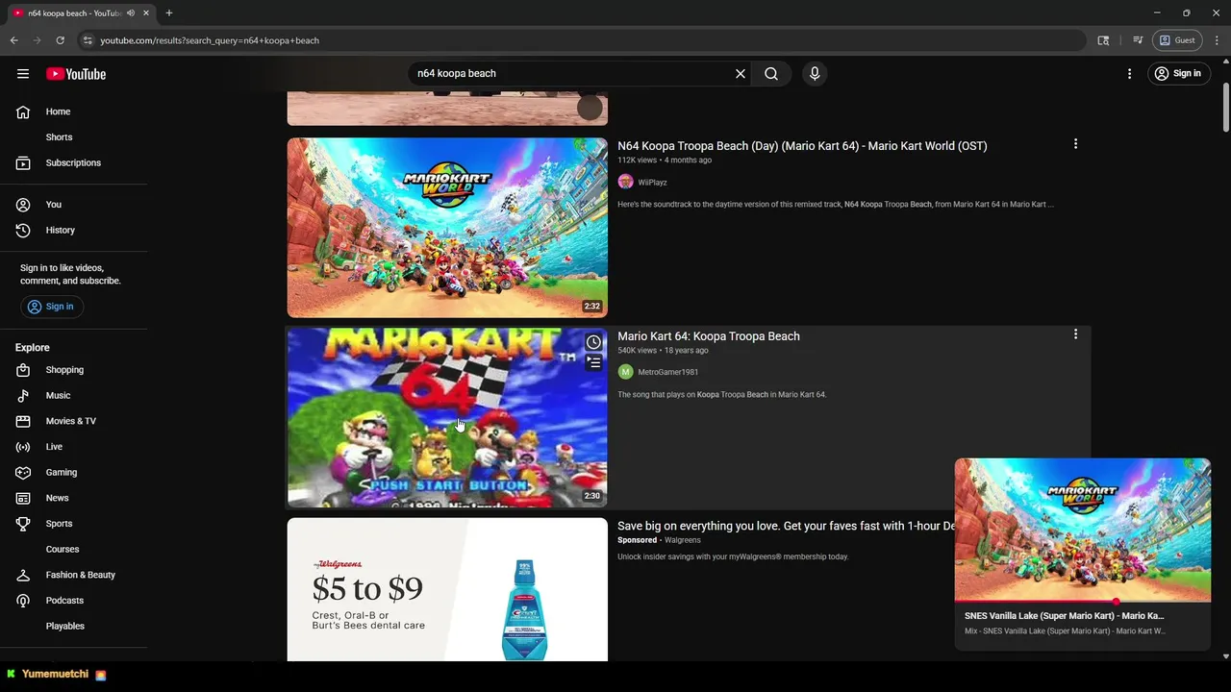Close the n64 koopa beach tab
The width and height of the screenshot is (1231, 692).
146,13
